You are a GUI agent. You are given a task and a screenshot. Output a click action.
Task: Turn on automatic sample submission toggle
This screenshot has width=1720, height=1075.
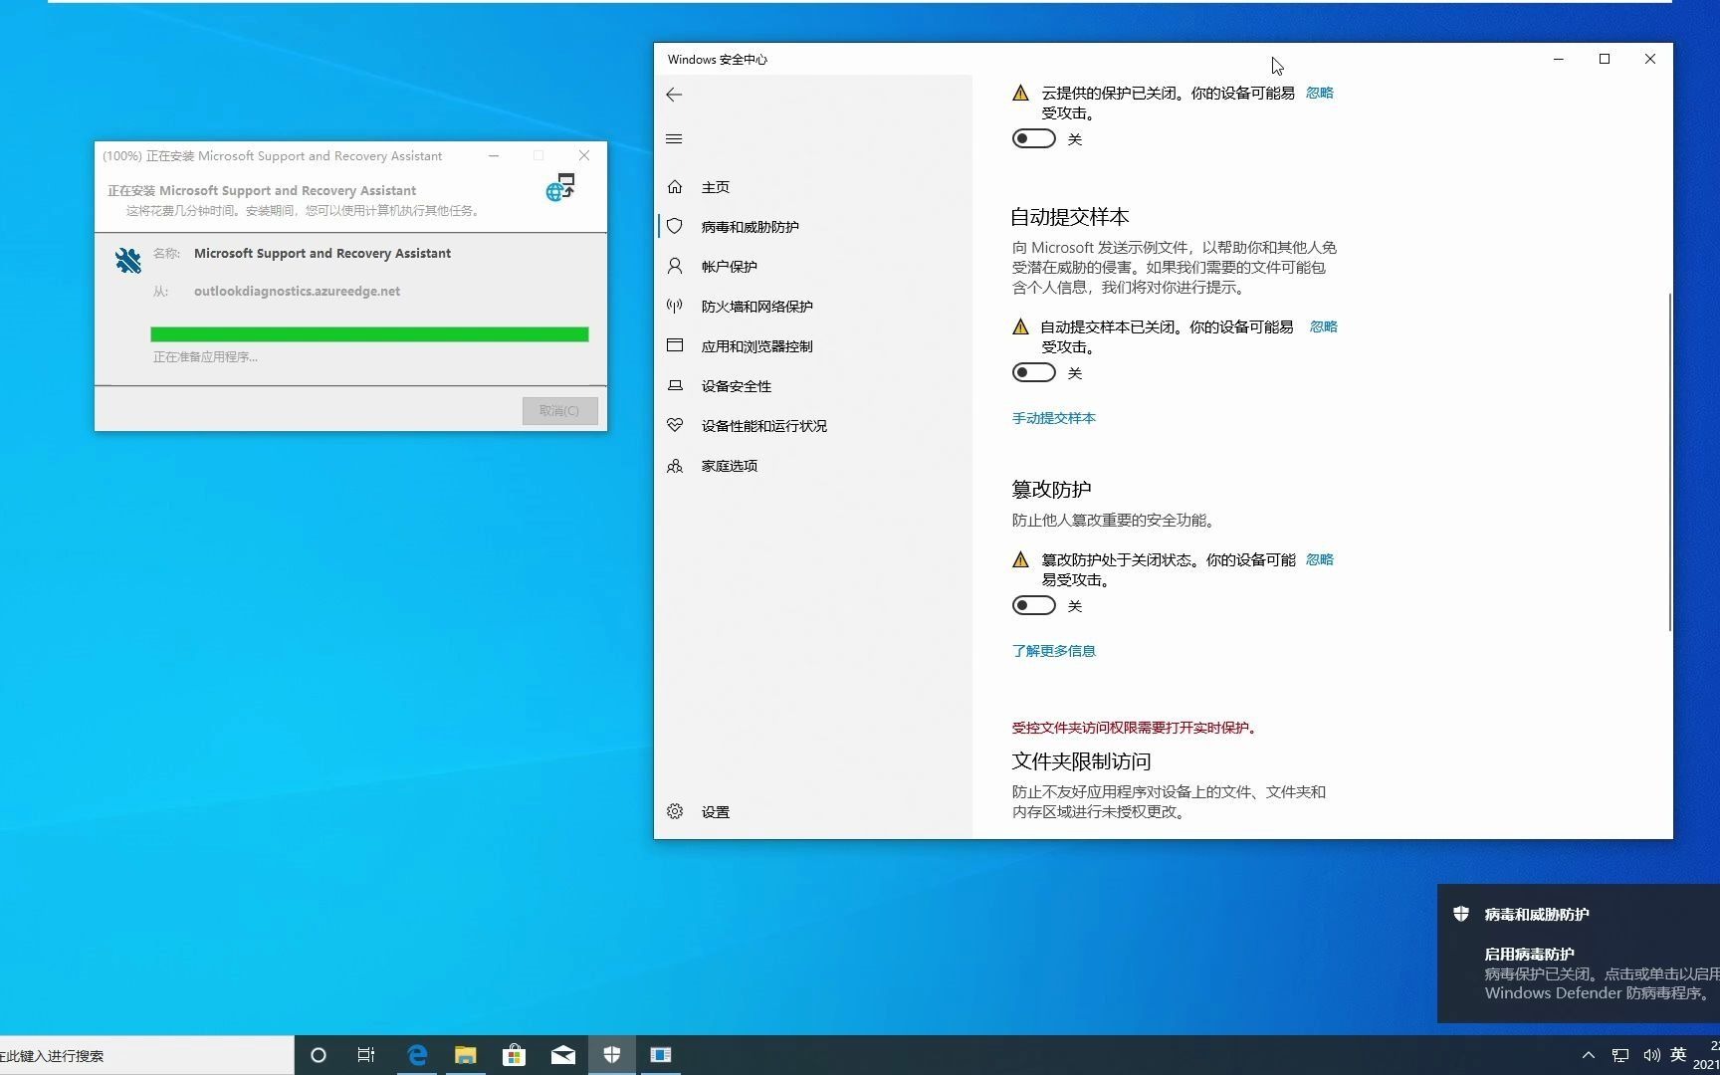pos(1033,372)
